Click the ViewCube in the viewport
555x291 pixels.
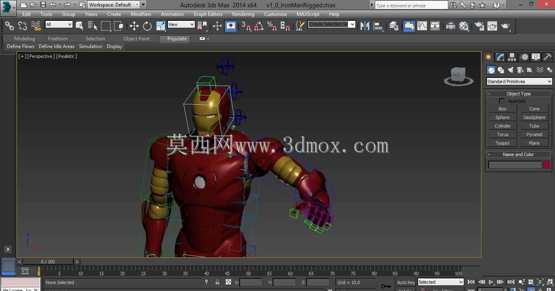458,76
